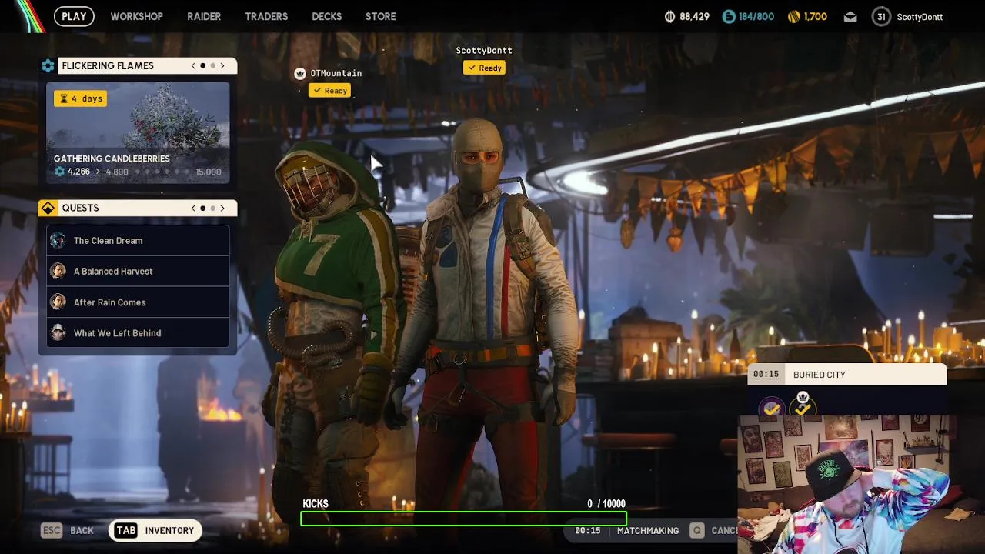
Task: Open the WORKSHOP tab
Action: click(x=136, y=16)
